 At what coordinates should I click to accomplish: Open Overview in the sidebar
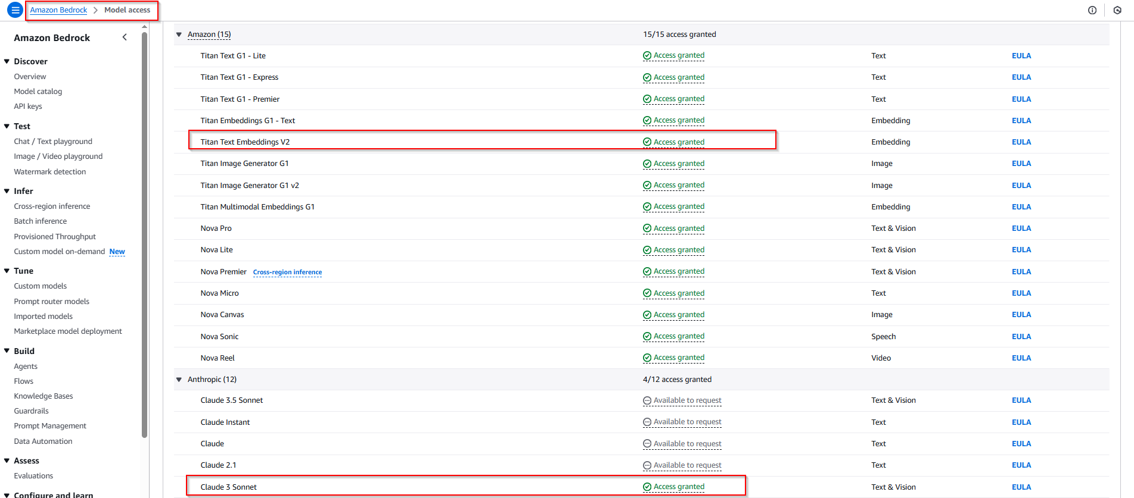pyautogui.click(x=30, y=77)
